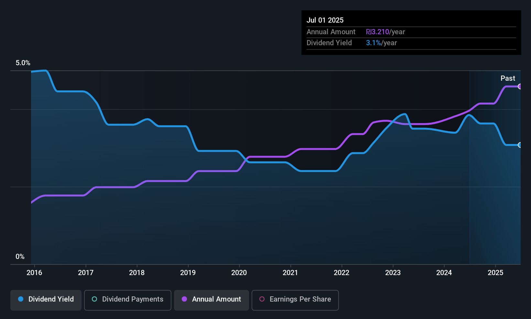Click the ₪3.210/year annual amount value
Screen dimensions: 531x319
pos(385,32)
